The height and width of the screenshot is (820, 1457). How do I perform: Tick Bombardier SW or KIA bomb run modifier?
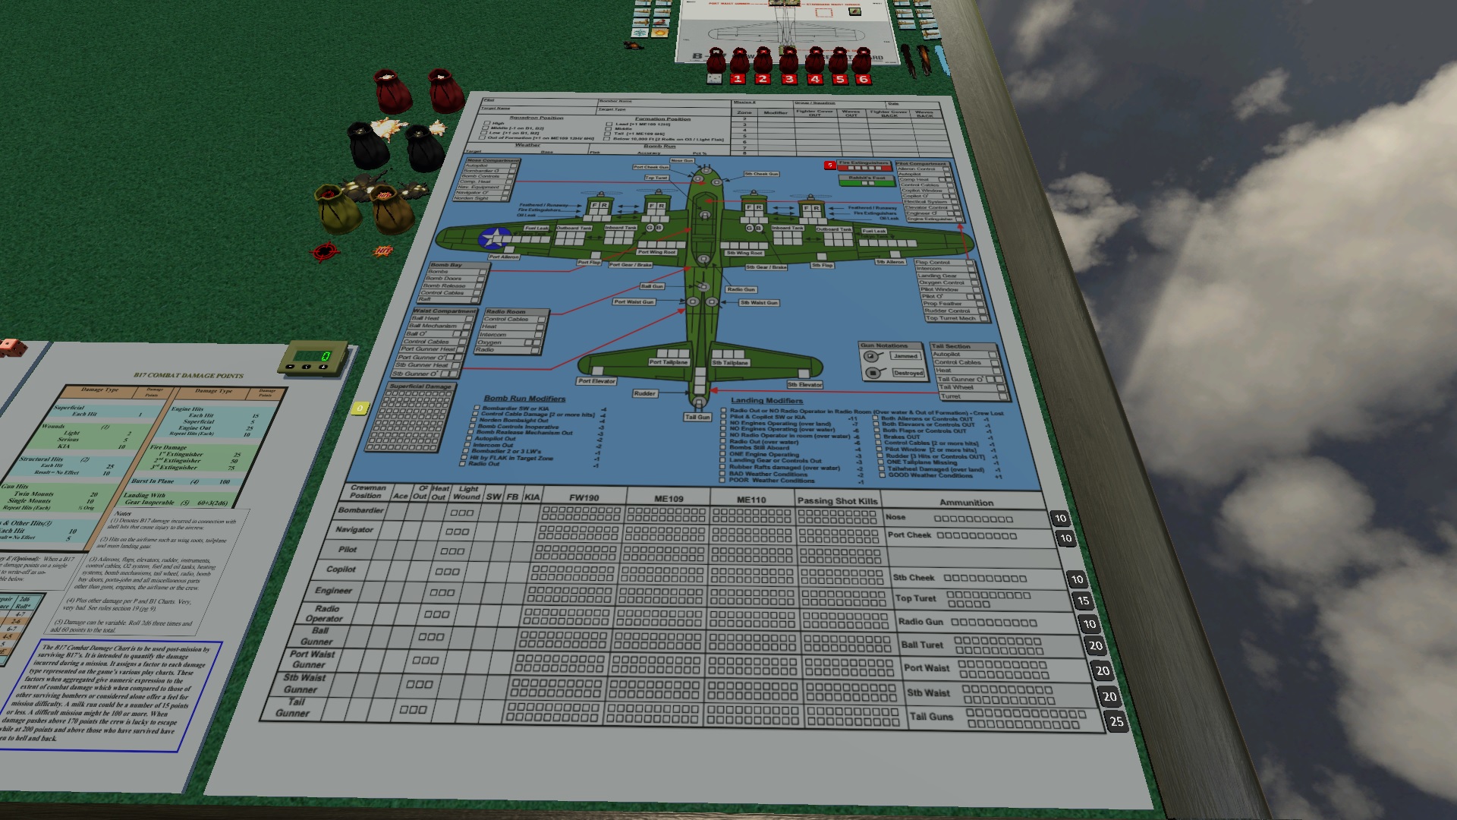coord(476,408)
